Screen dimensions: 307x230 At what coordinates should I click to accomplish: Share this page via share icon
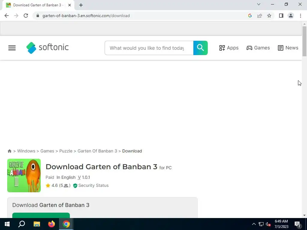tap(260, 16)
